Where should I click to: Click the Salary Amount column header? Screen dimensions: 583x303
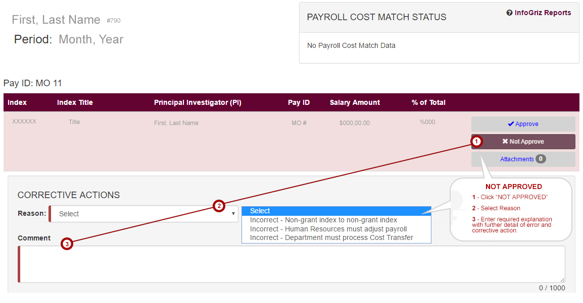pos(355,102)
